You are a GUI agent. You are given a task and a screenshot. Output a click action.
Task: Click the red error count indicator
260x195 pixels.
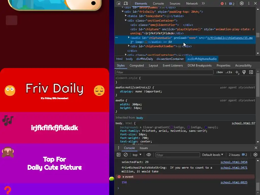coord(223,4)
